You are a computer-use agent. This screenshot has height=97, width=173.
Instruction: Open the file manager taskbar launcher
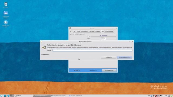click(x=8, y=96)
